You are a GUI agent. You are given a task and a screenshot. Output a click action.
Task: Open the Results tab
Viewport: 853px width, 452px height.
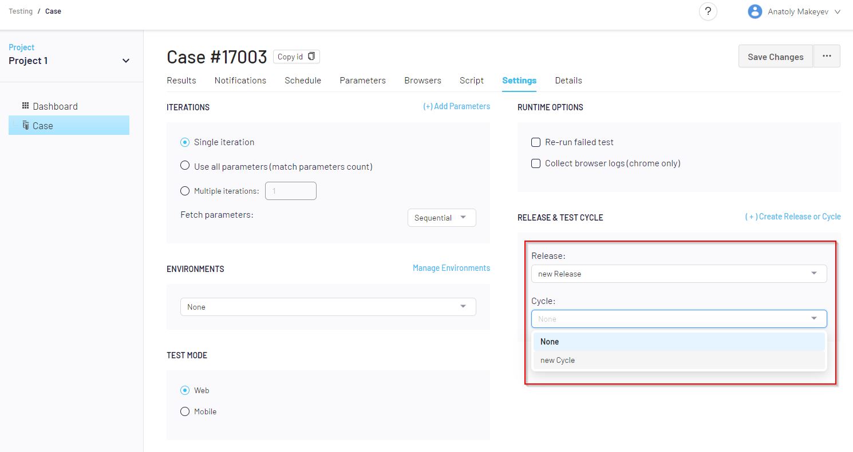181,81
